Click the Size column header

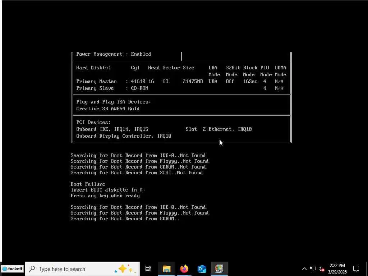point(188,68)
